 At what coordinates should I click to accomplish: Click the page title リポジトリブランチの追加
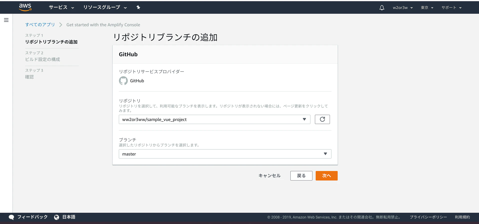tap(165, 37)
